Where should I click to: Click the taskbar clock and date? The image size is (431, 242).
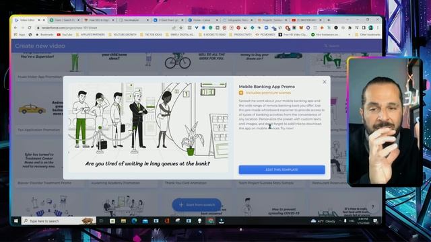363,221
